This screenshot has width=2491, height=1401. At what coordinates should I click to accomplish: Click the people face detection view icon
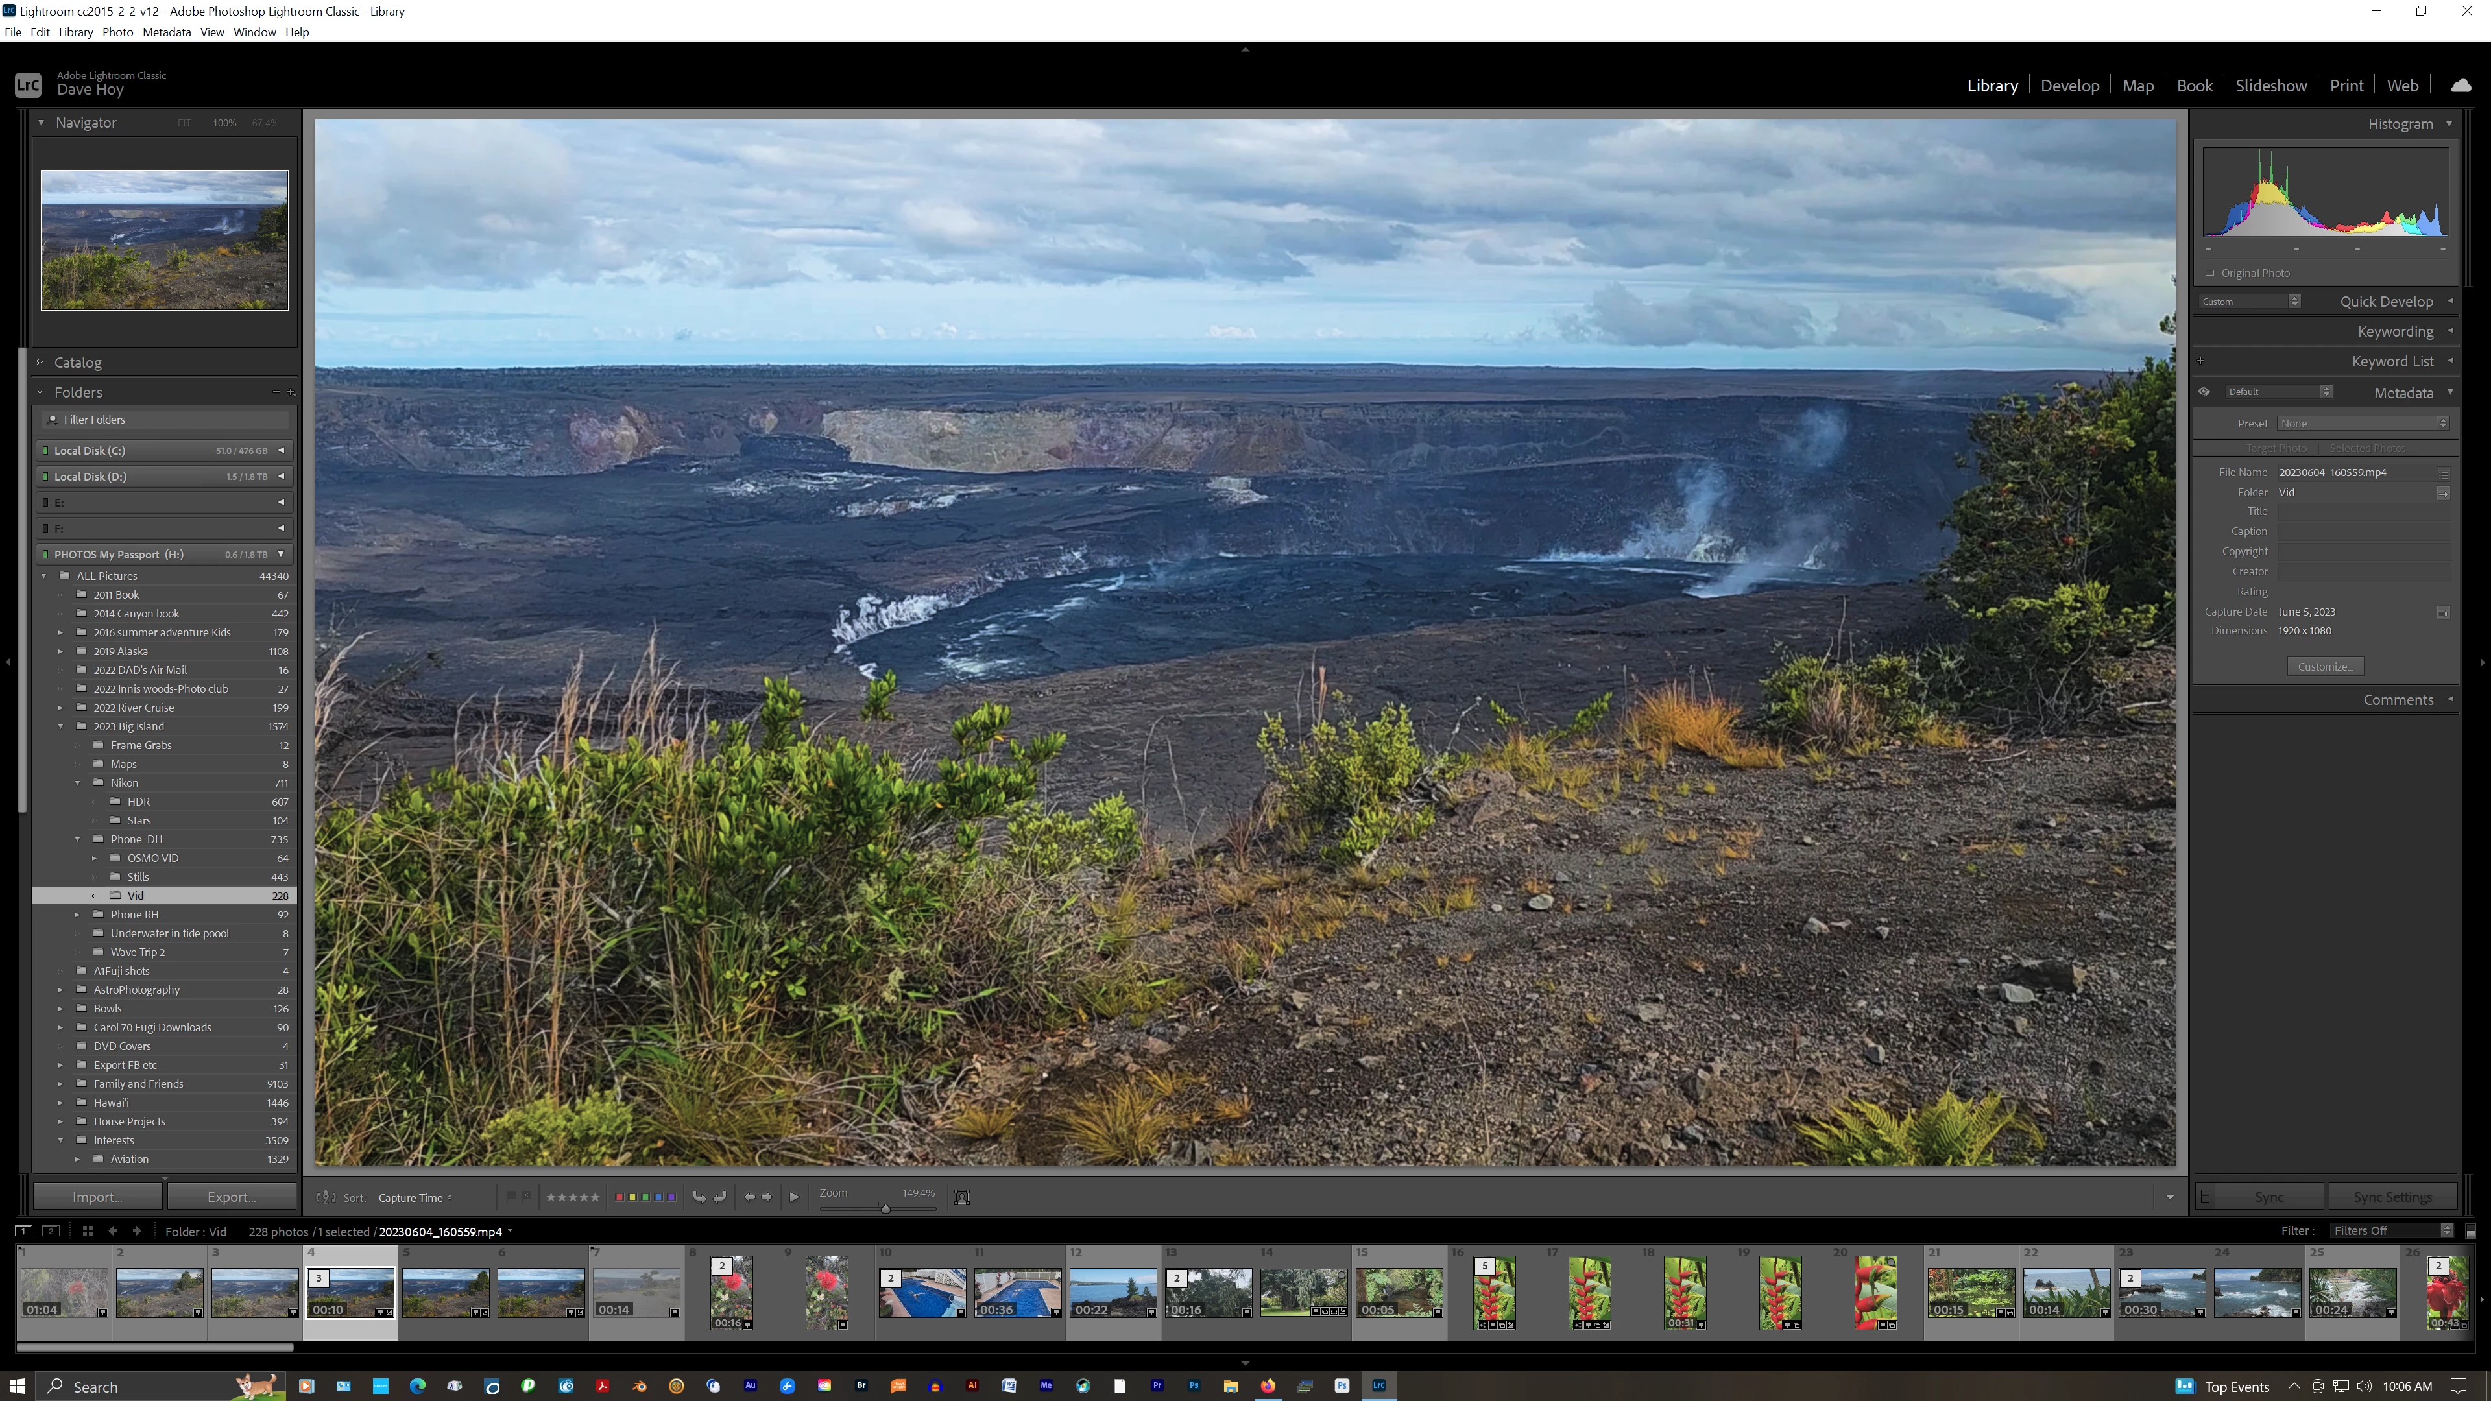click(x=961, y=1197)
